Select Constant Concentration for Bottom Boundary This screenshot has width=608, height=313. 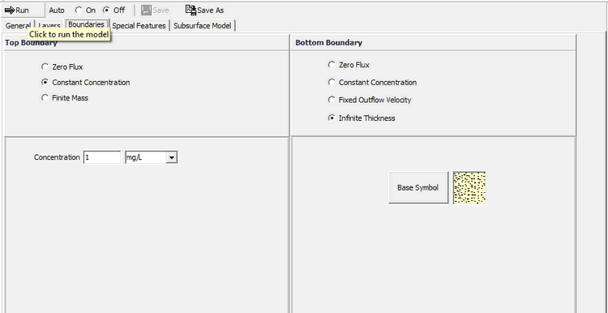click(332, 82)
